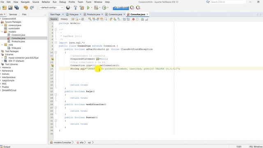Image resolution: width=263 pixels, height=148 pixels.
Task: Click the Last Edit icon in editor toolbar
Action: (x=73, y=19)
